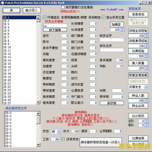The image size is (152, 152).
Task: Click the 球衣名字 input field
Action: click(x=112, y=50)
